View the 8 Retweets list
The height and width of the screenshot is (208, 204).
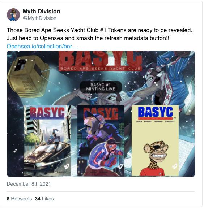(19, 199)
